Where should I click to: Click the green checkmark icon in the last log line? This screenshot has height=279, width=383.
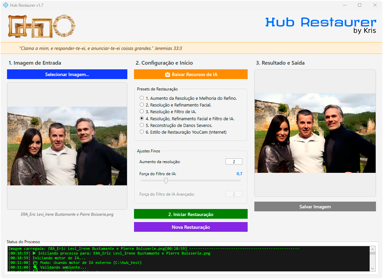35,272
